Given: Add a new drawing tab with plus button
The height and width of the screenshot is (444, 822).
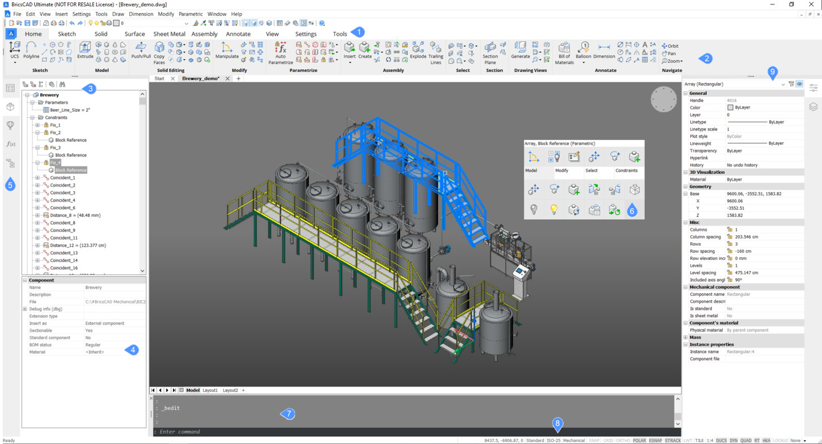Looking at the screenshot, I should [238, 79].
